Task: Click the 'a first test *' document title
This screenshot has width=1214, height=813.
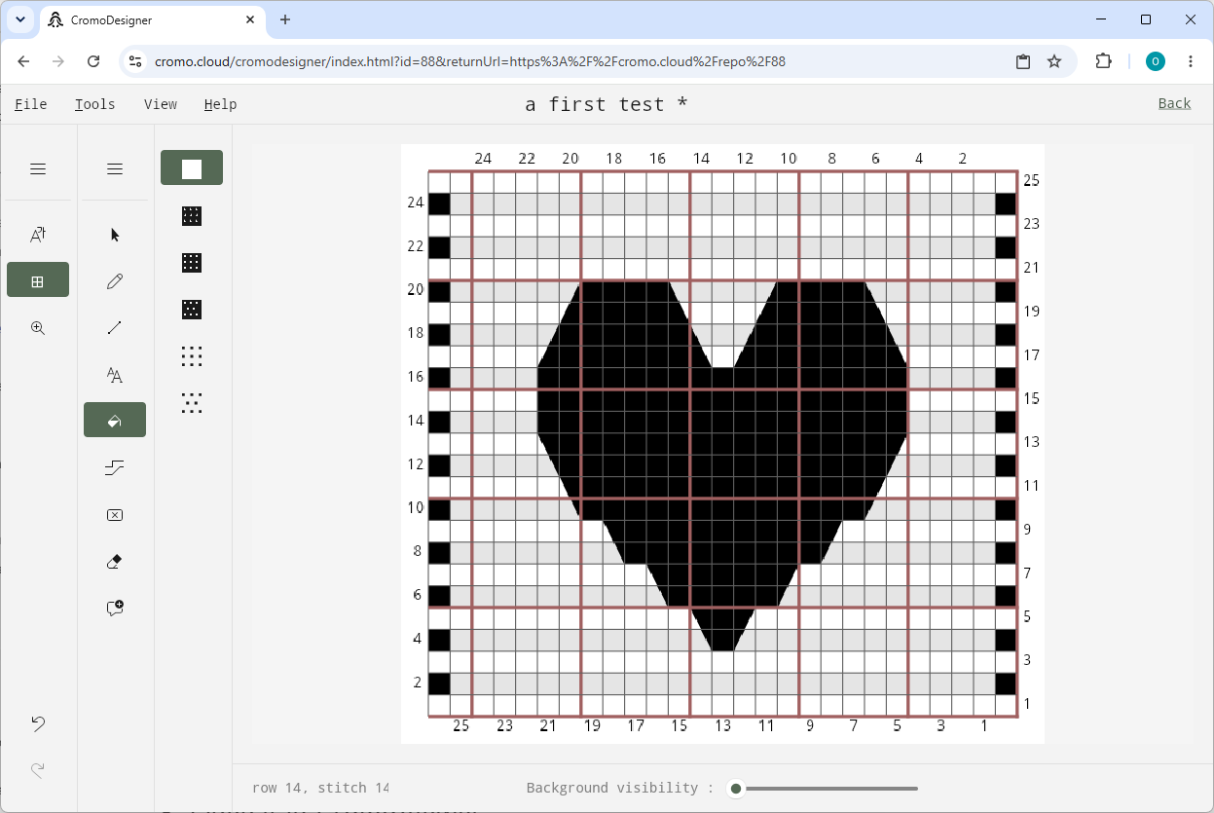Action: tap(607, 104)
